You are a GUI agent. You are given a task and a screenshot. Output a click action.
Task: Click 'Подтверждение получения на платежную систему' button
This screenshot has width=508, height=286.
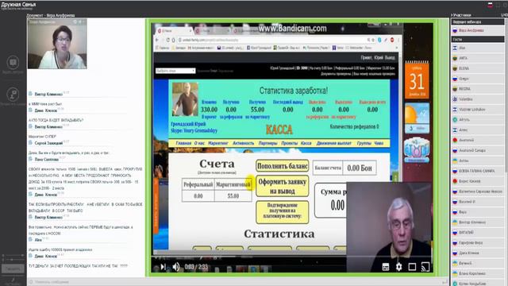pyautogui.click(x=283, y=212)
